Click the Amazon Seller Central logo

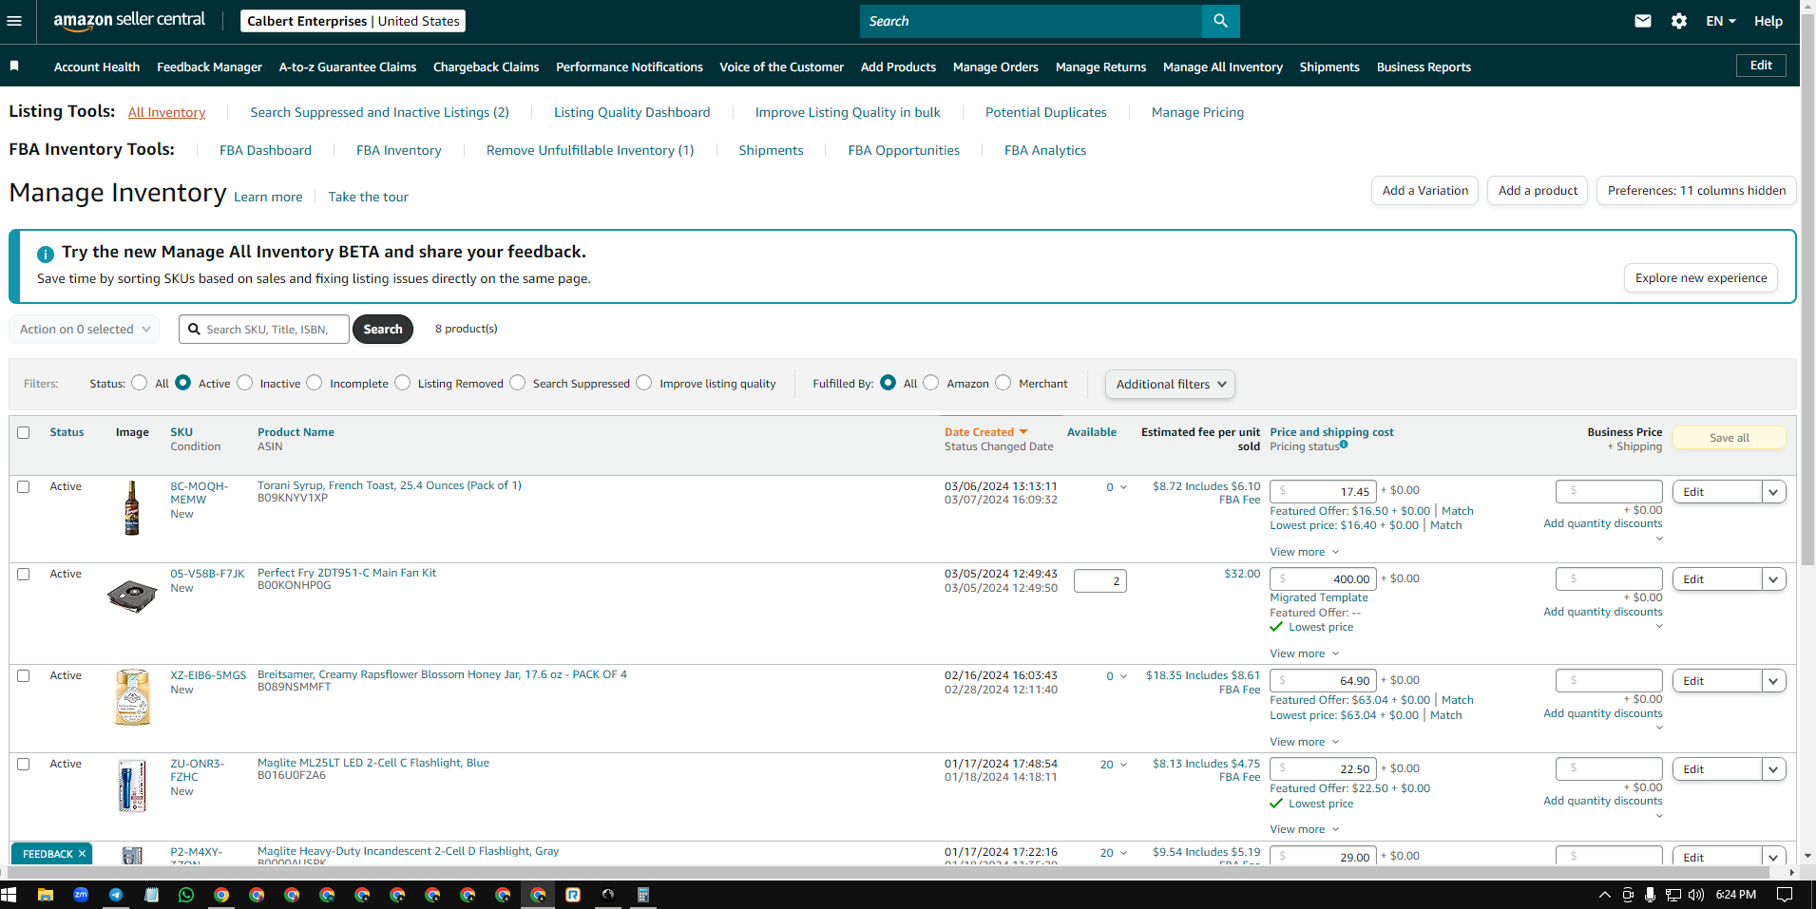(x=129, y=21)
